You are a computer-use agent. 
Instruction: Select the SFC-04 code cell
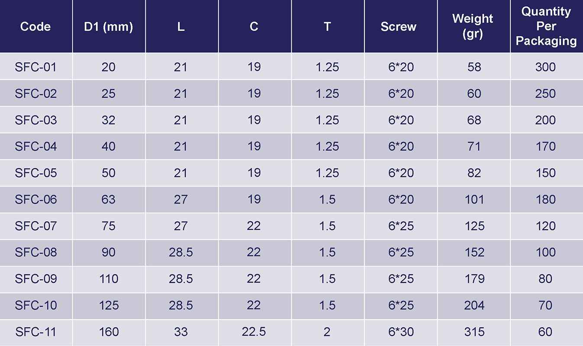point(35,147)
